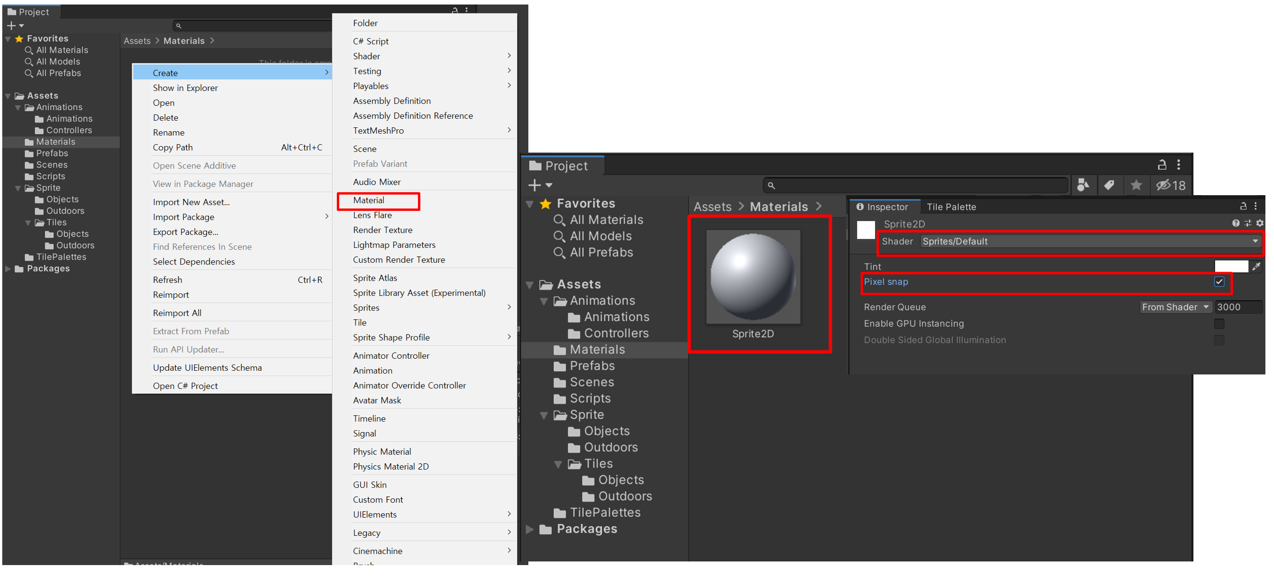Viewport: 1274px width, 585px height.
Task: Toggle hidden packages visibility eye showing 18
Action: (1170, 185)
